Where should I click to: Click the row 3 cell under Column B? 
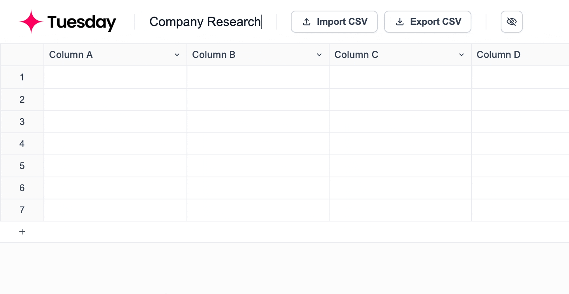coord(258,122)
